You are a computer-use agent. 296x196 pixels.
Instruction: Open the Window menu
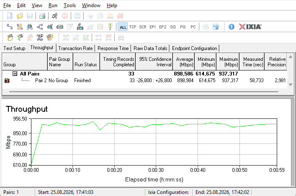[x=91, y=5]
